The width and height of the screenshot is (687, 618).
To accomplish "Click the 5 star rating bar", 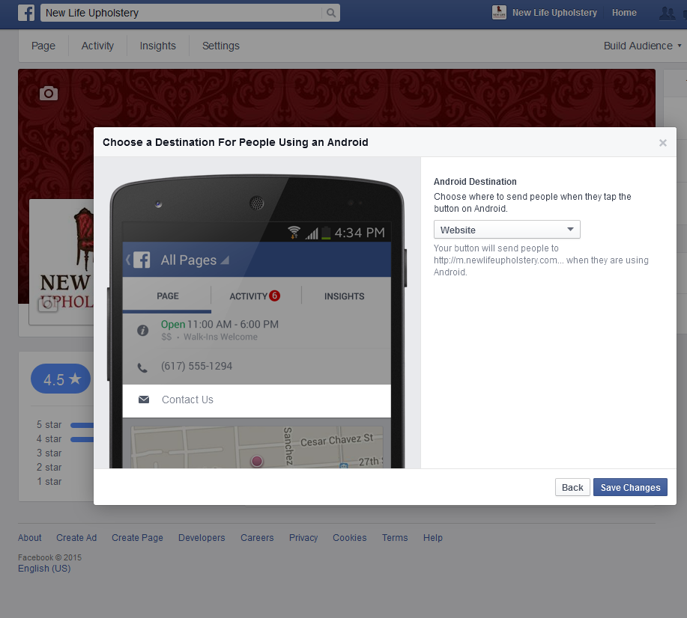I will pos(82,425).
